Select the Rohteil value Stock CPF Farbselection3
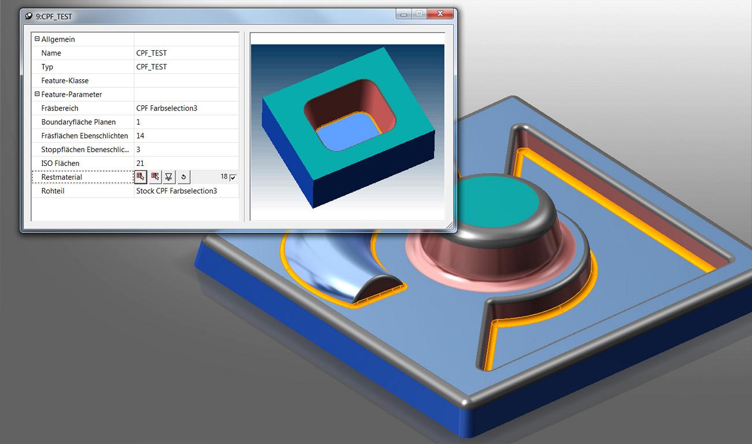 coord(177,191)
